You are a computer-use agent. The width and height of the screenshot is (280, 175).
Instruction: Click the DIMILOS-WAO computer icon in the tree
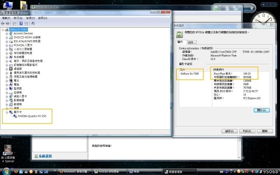point(7,30)
